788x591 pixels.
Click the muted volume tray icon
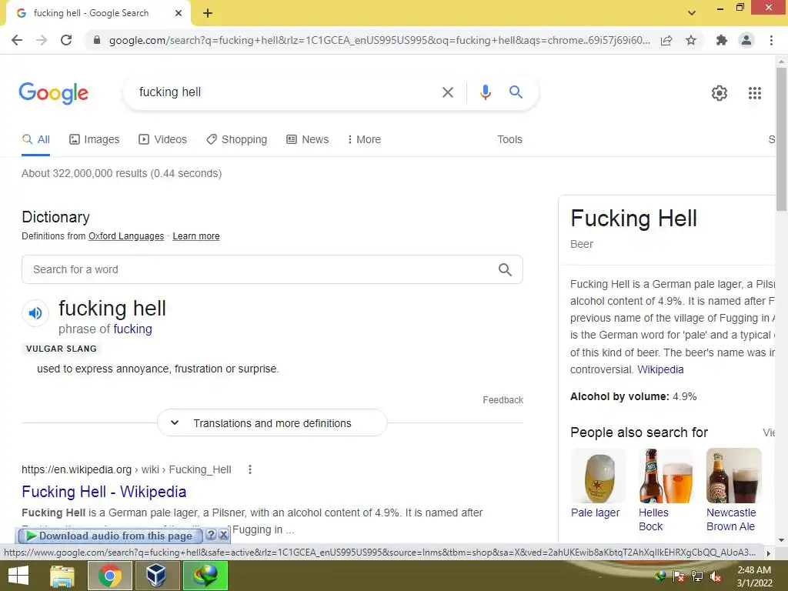[716, 577]
